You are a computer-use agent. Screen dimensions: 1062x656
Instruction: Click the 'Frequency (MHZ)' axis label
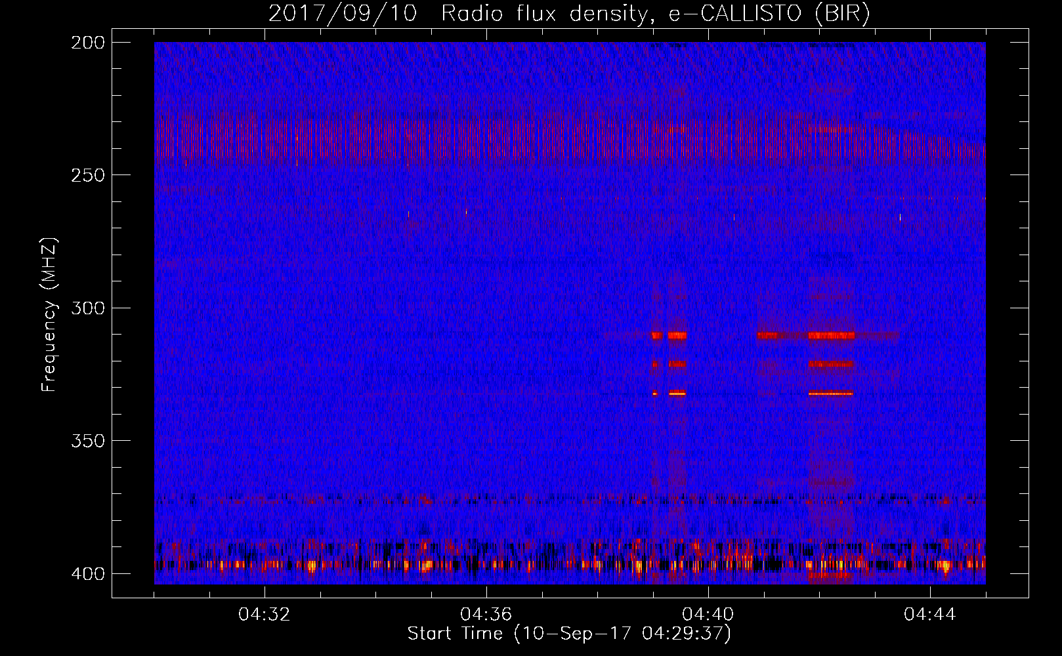tap(49, 314)
